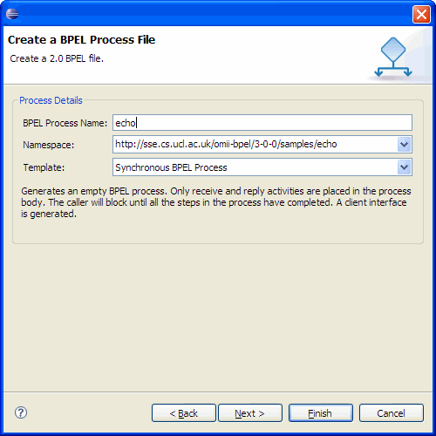436x436 pixels.
Task: Click the "Create a 2.0 BPEL file." subtitle
Action: [57, 58]
